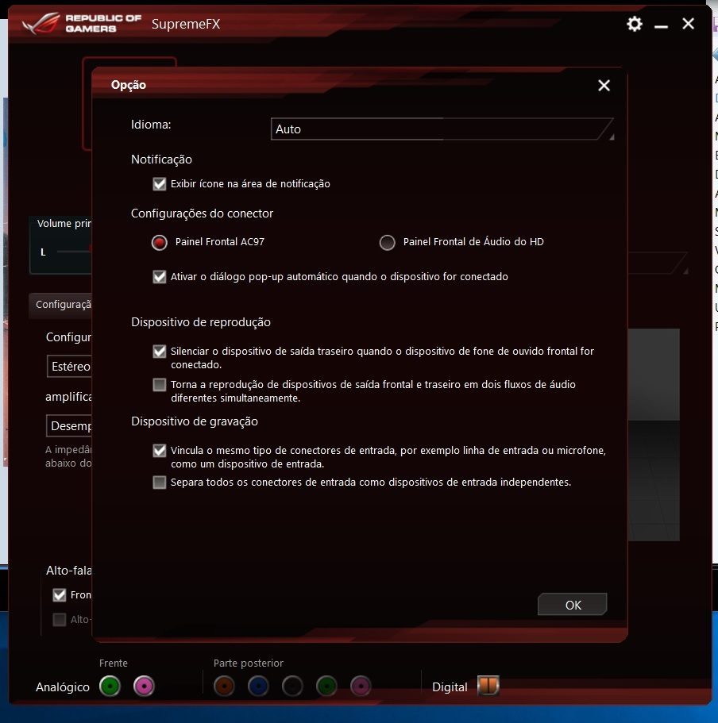Image resolution: width=718 pixels, height=723 pixels.
Task: Click the Digital optical output icon
Action: (488, 685)
